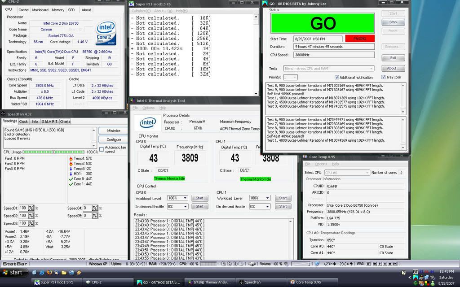This screenshot has width=460, height=287.
Task: Open the Mainboard tab in CPU-Z
Action: click(x=40, y=10)
